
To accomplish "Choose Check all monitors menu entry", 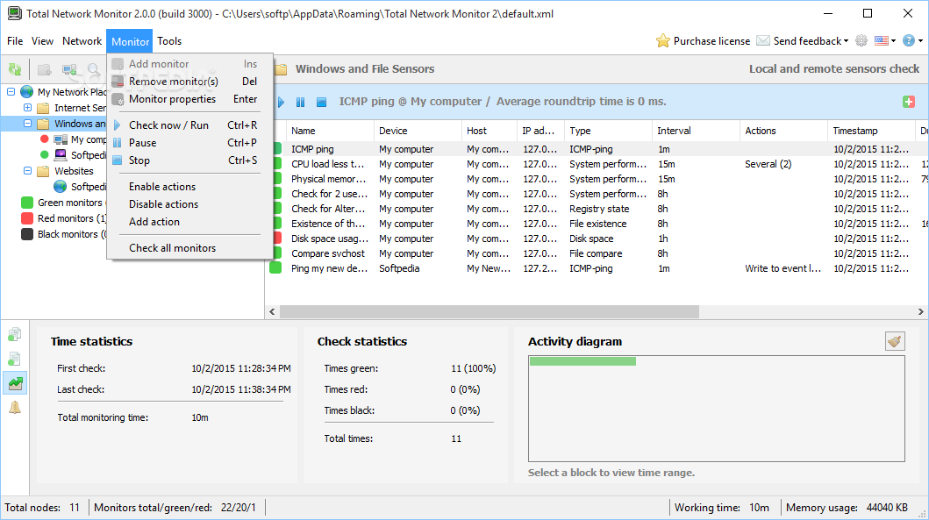I will point(189,248).
